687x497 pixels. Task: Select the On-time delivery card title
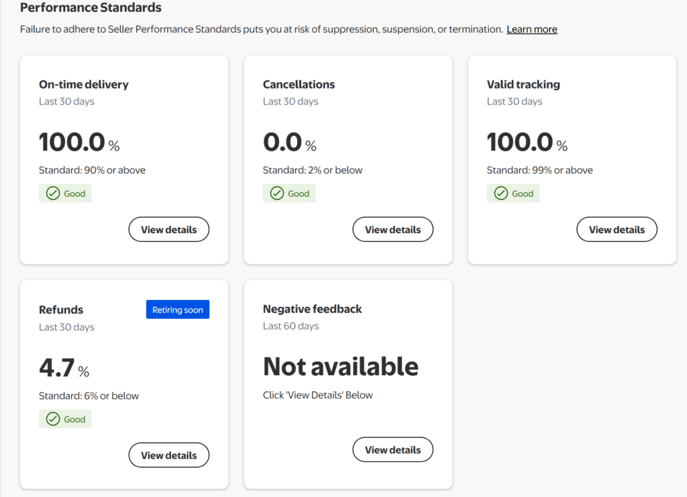(84, 84)
